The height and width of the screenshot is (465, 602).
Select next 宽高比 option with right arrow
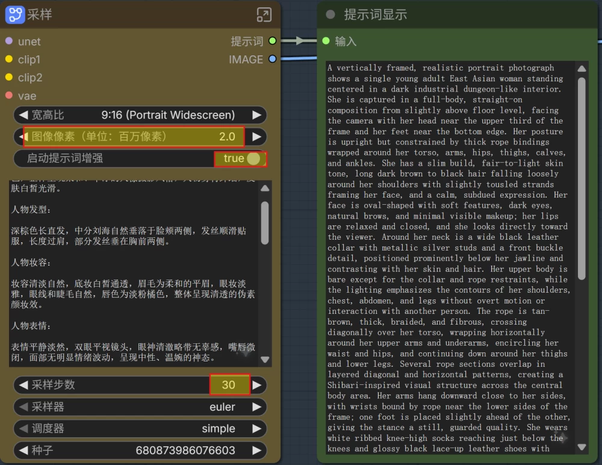coord(256,115)
